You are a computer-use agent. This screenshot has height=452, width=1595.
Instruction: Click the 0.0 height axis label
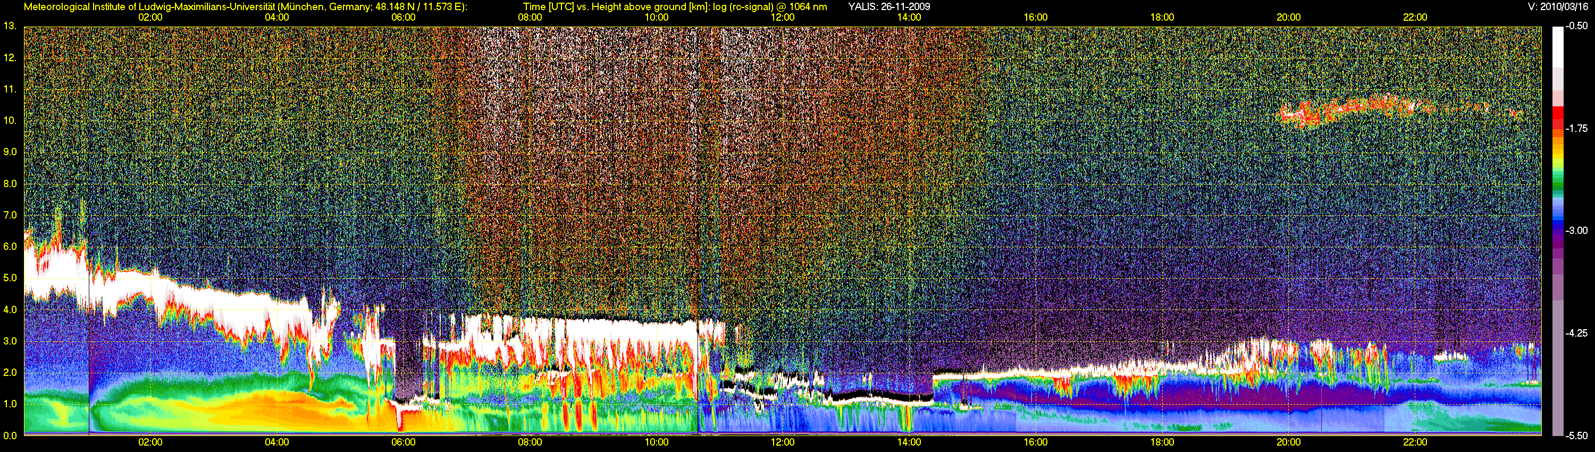click(x=10, y=436)
